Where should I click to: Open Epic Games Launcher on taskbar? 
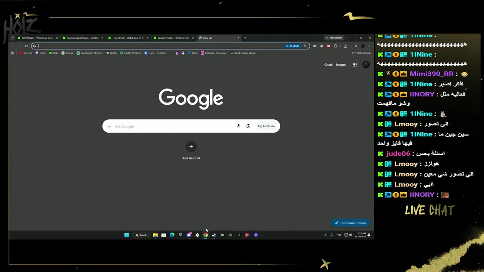[x=180, y=235]
